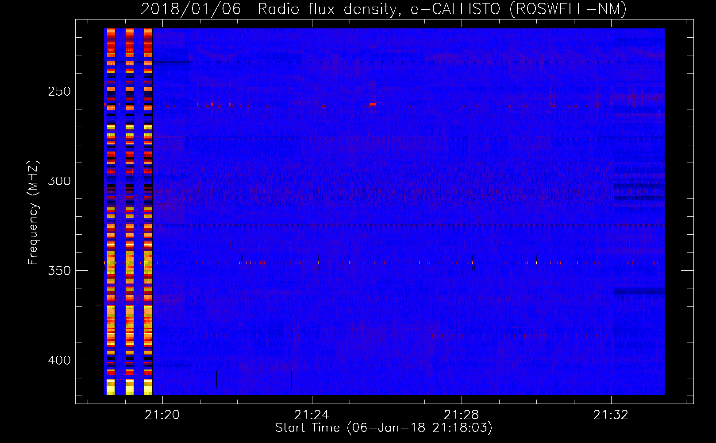Click the plot title mentioning e-CALLISTO ROSWELL-NM
This screenshot has height=443, width=716.
coord(384,9)
